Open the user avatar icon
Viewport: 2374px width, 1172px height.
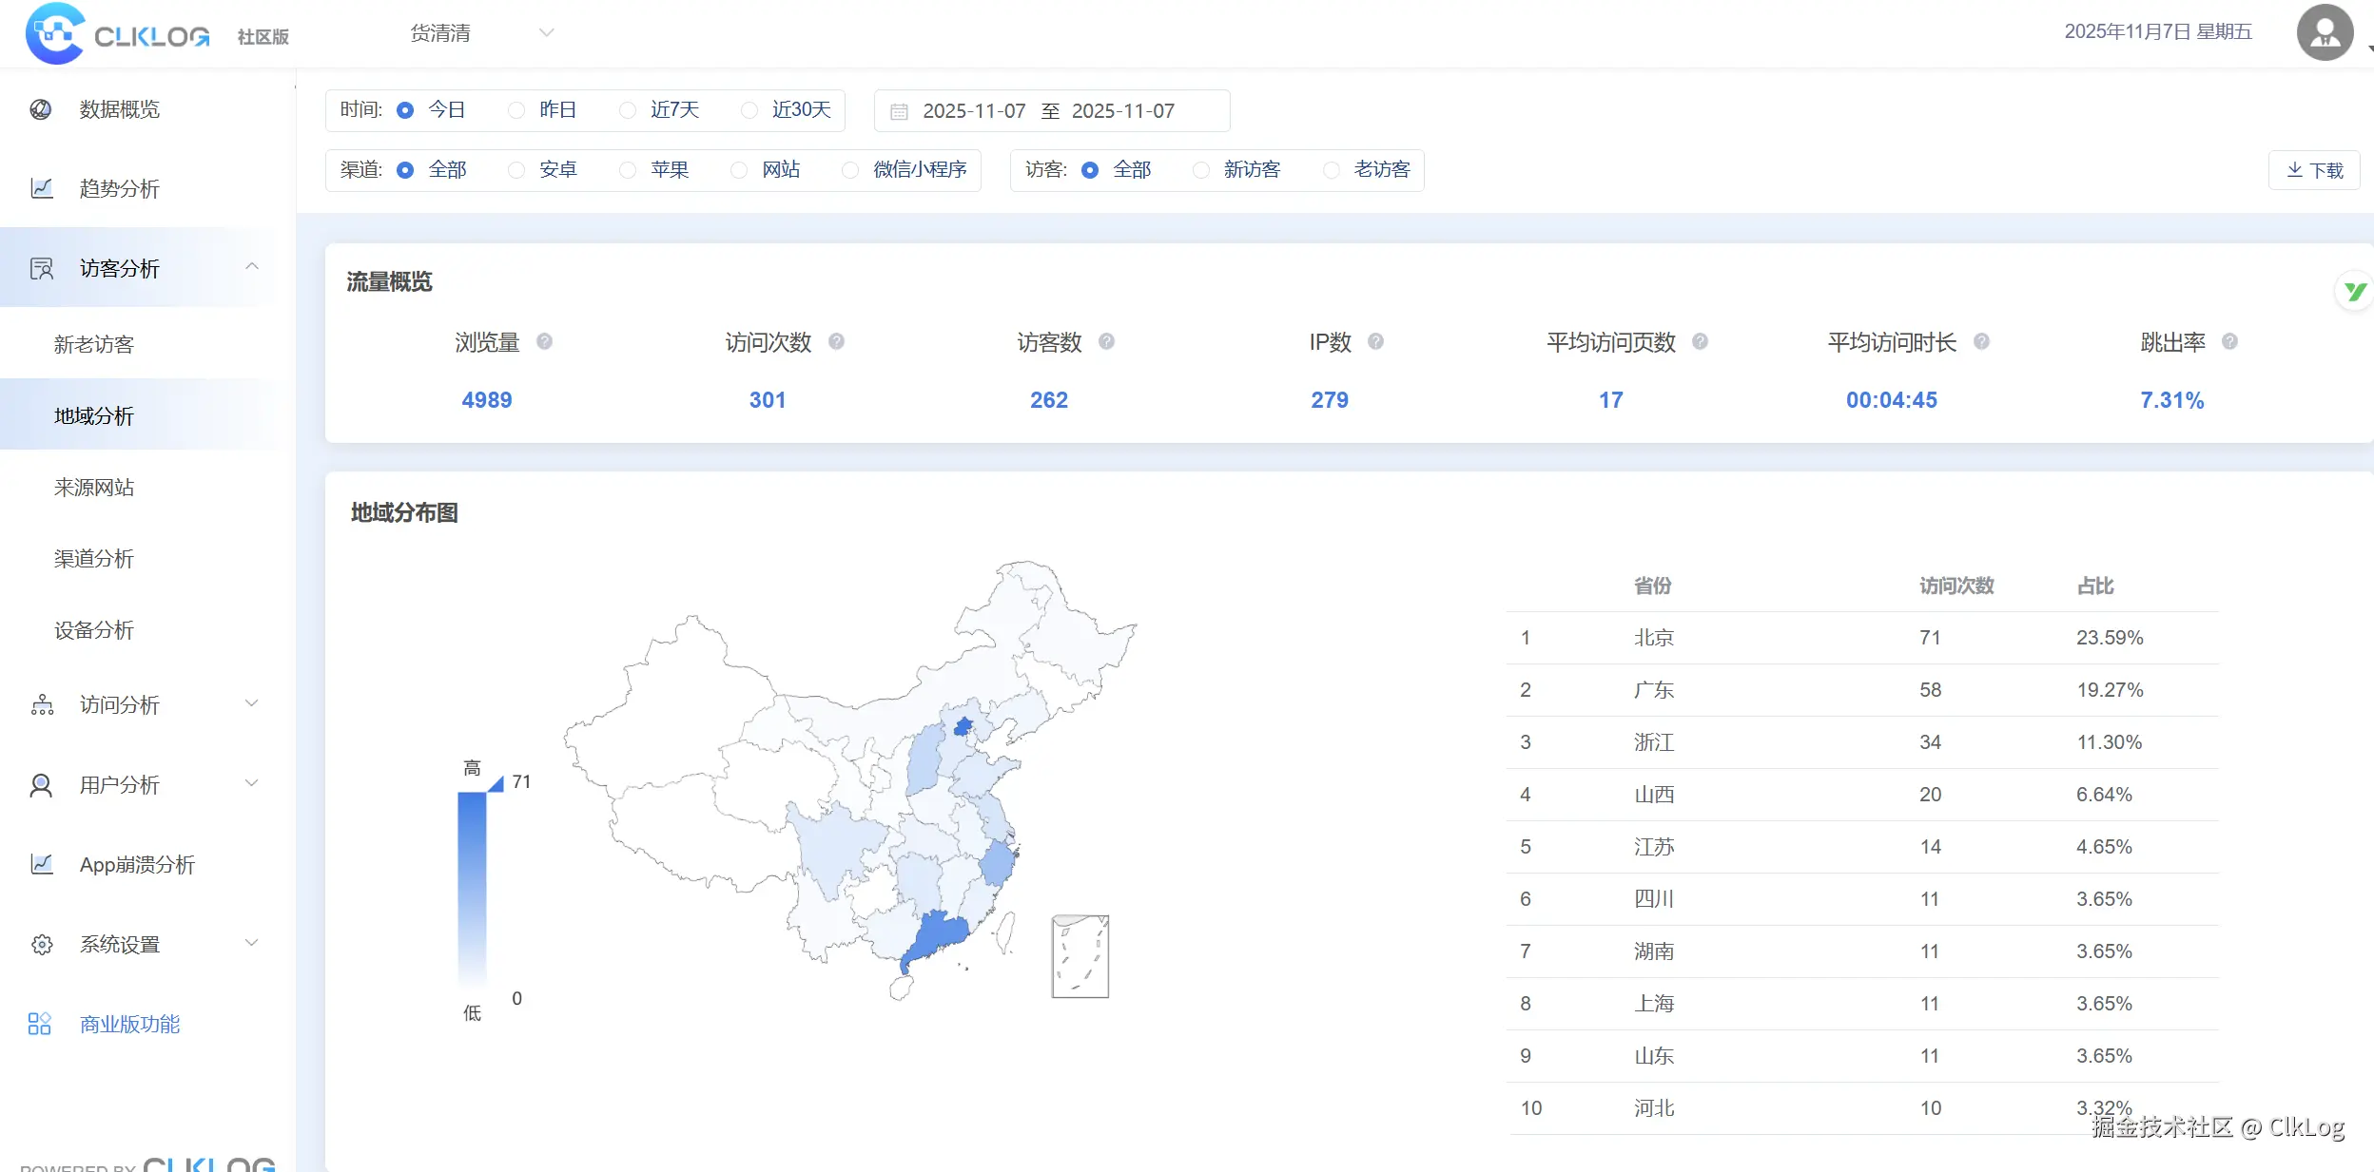point(2324,32)
